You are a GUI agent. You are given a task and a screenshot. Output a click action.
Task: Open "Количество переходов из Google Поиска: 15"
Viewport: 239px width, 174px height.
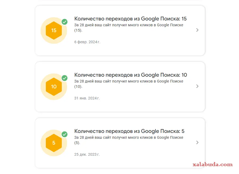(x=130, y=19)
